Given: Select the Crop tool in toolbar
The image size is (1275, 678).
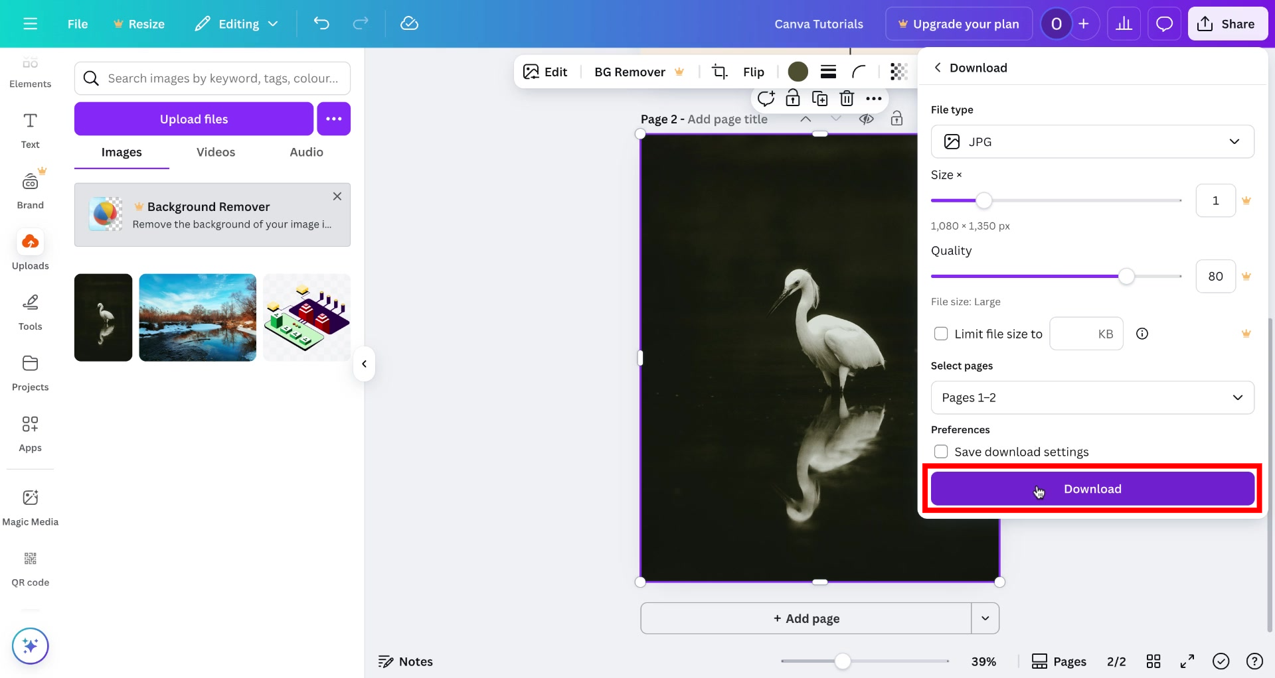Looking at the screenshot, I should (719, 71).
